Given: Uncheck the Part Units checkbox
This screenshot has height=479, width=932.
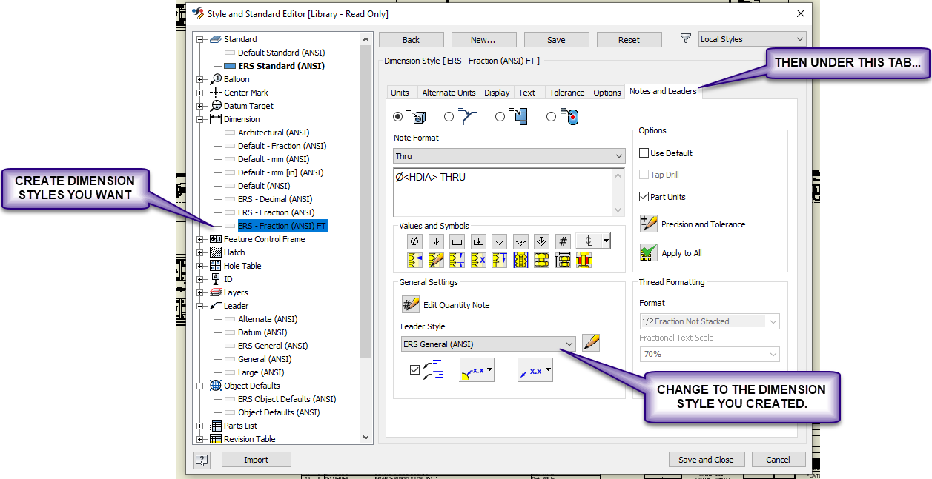Looking at the screenshot, I should 644,197.
